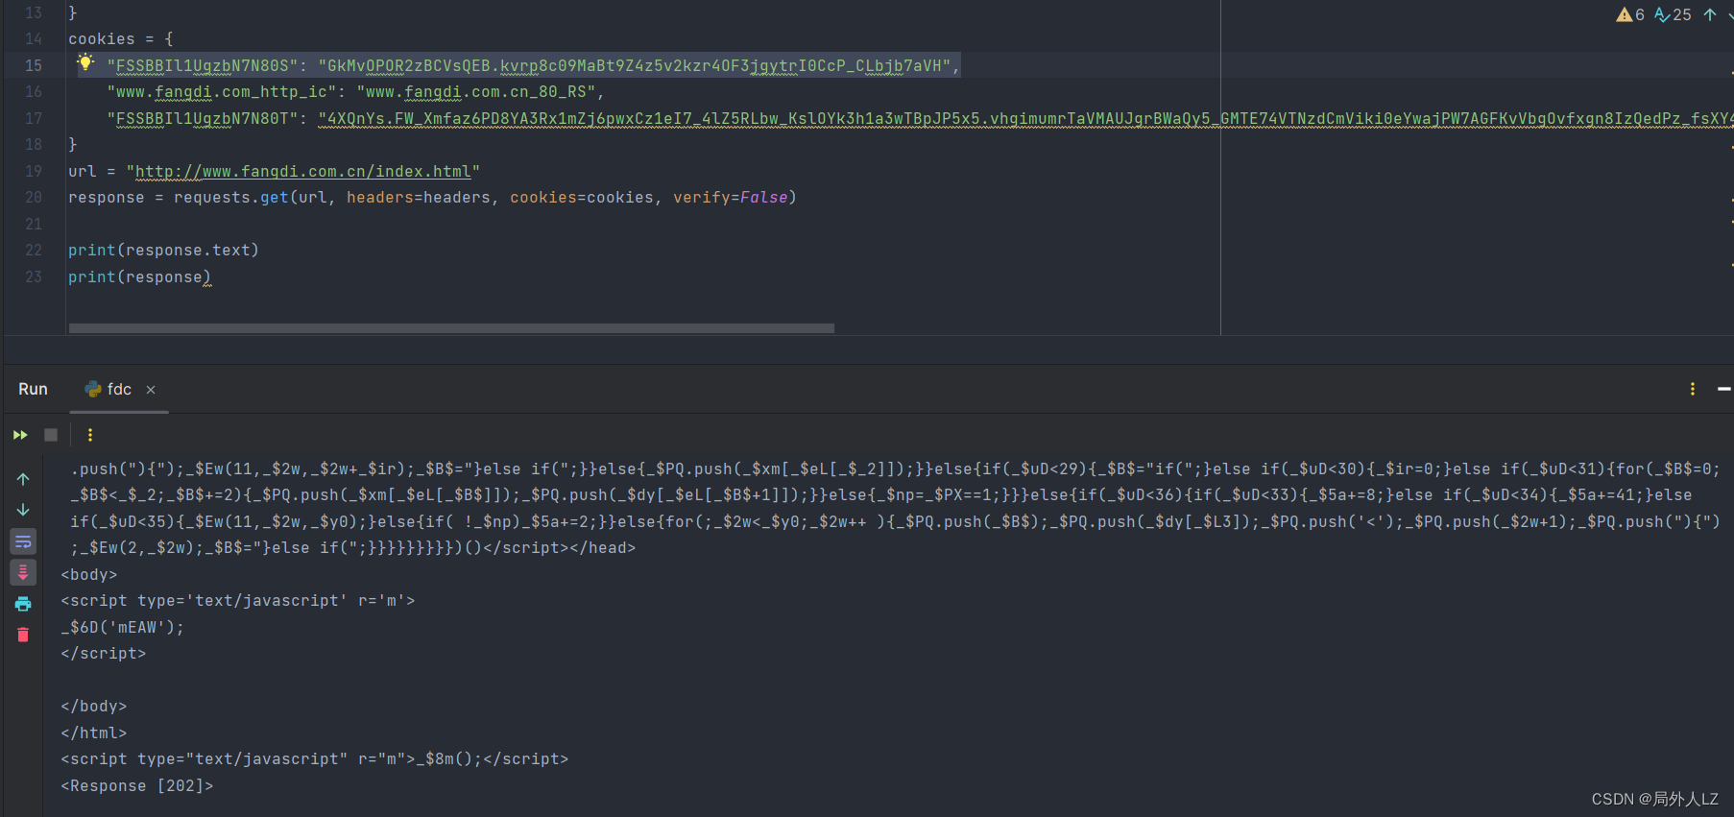The width and height of the screenshot is (1734, 817).
Task: Click the Run panel title
Action: tap(33, 389)
